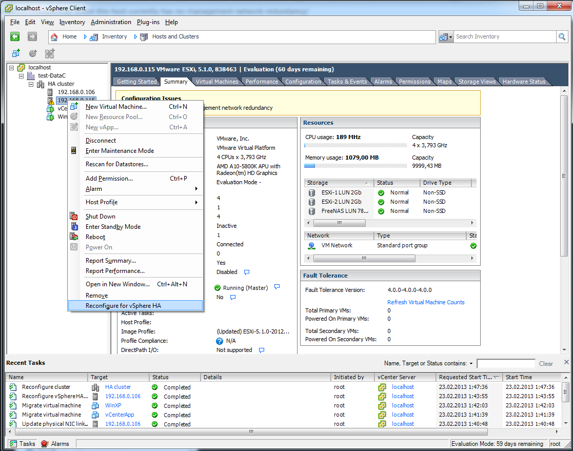This screenshot has height=451, width=573.
Task: Open the File menu
Action: 14,22
